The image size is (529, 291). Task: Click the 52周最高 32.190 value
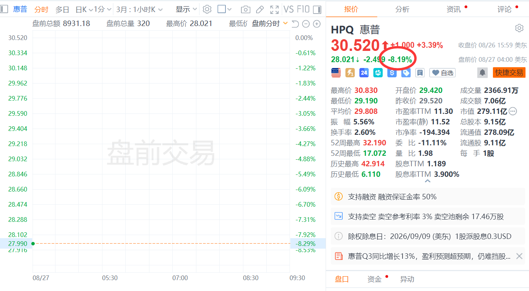click(x=374, y=143)
